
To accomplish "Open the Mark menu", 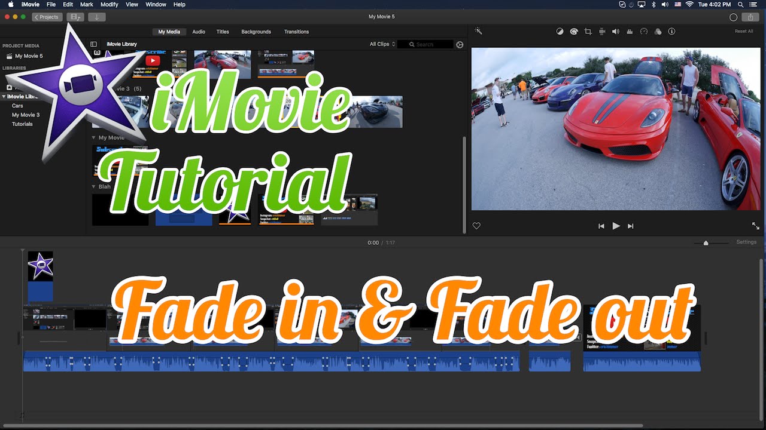I will click(x=87, y=4).
